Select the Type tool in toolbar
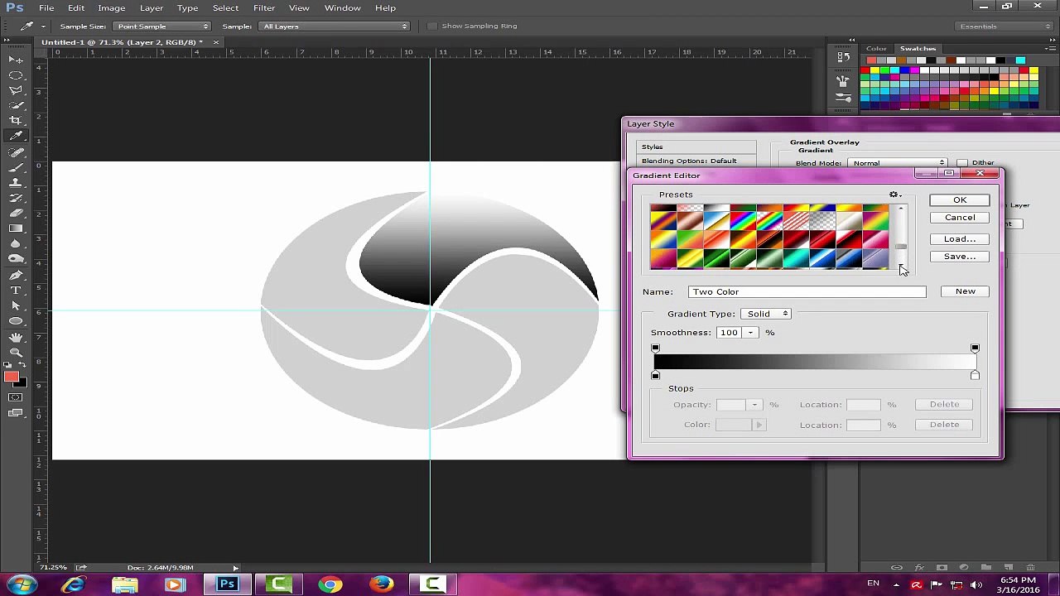This screenshot has width=1060, height=596. (16, 291)
